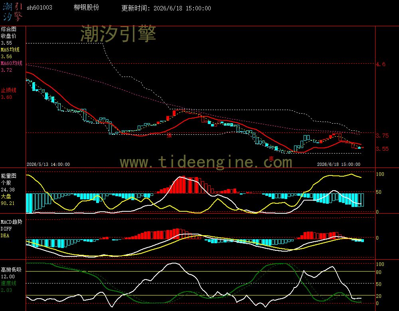
Task: Click the 大盘 energy label
Action: (6, 196)
